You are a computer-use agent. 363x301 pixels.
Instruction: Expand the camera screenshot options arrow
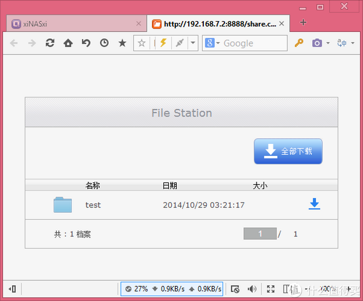pyautogui.click(x=328, y=43)
